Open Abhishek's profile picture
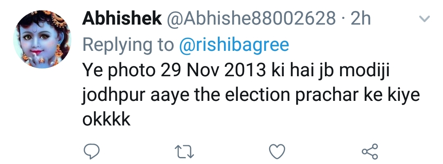443x164 pixels. point(42,39)
